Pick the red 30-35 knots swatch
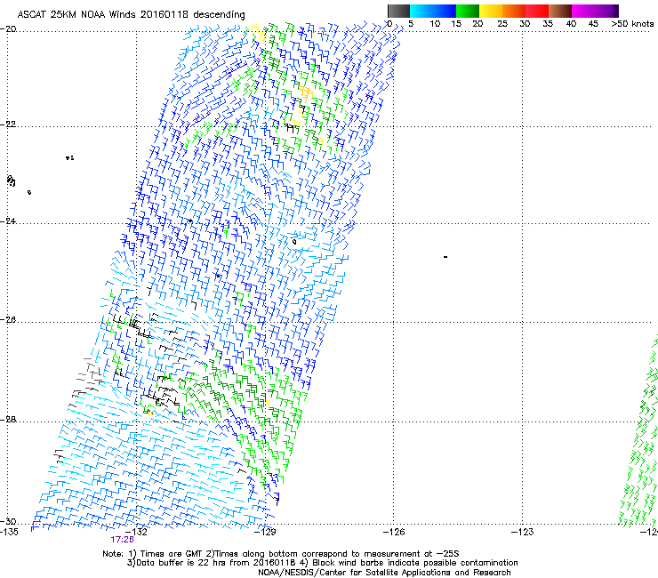658x578 pixels. point(537,11)
